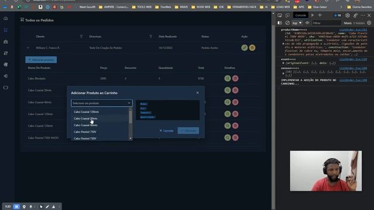Open DevTools settings gear
This screenshot has width=374, height=210.
(x=348, y=15)
